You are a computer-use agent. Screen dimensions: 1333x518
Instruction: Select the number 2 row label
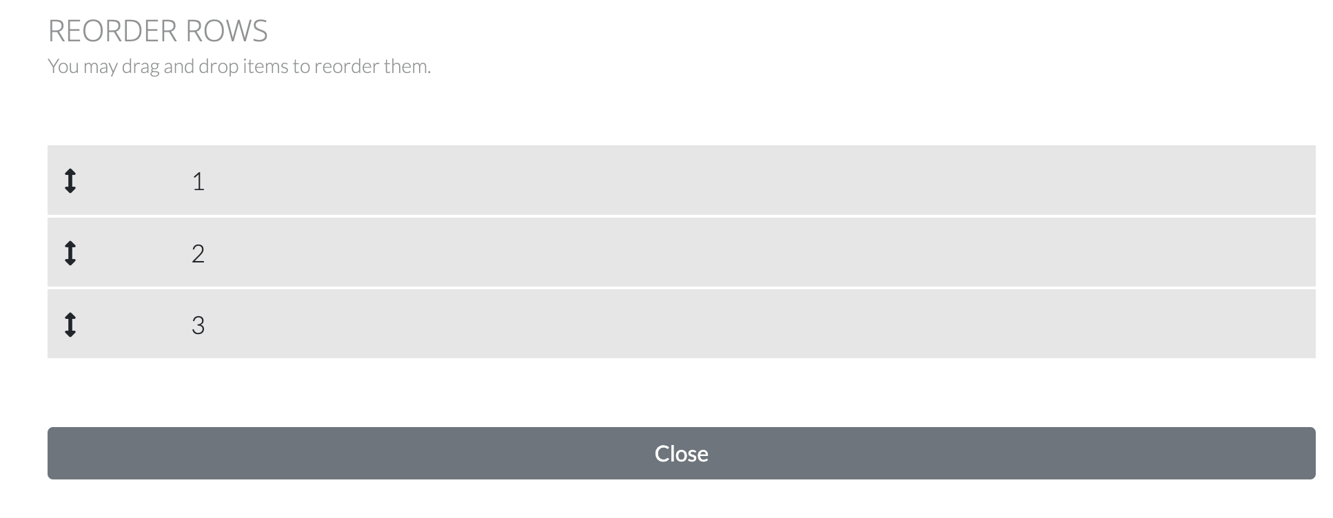pos(199,254)
